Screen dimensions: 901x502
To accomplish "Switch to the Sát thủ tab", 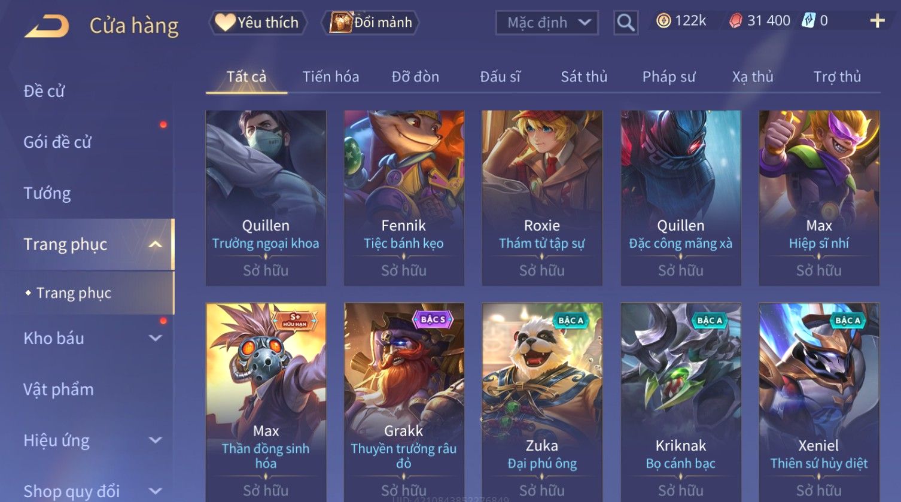I will tap(584, 77).
